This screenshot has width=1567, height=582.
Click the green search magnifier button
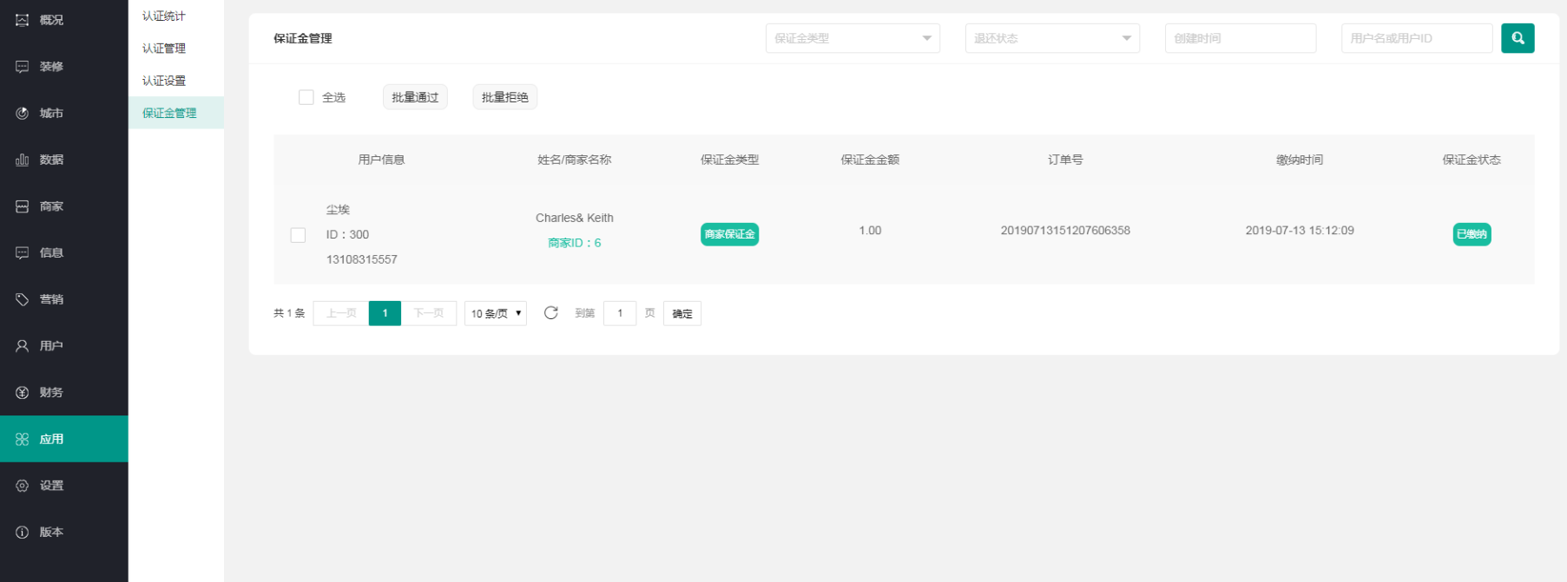coord(1518,38)
